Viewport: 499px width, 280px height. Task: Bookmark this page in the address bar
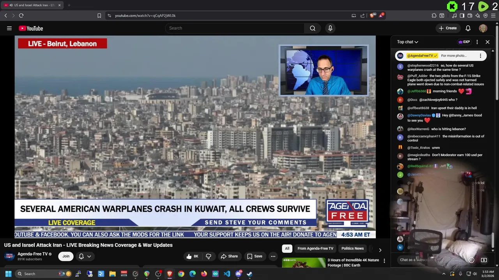pos(99,16)
